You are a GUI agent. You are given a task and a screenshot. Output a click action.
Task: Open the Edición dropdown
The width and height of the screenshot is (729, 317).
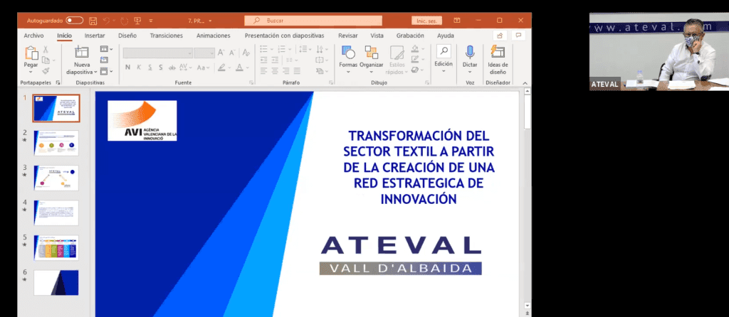tap(444, 55)
